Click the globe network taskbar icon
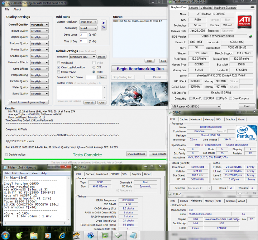 91,235
